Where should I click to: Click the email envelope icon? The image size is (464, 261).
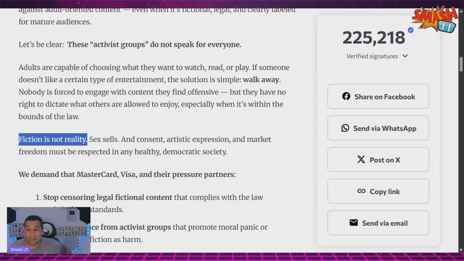353,223
